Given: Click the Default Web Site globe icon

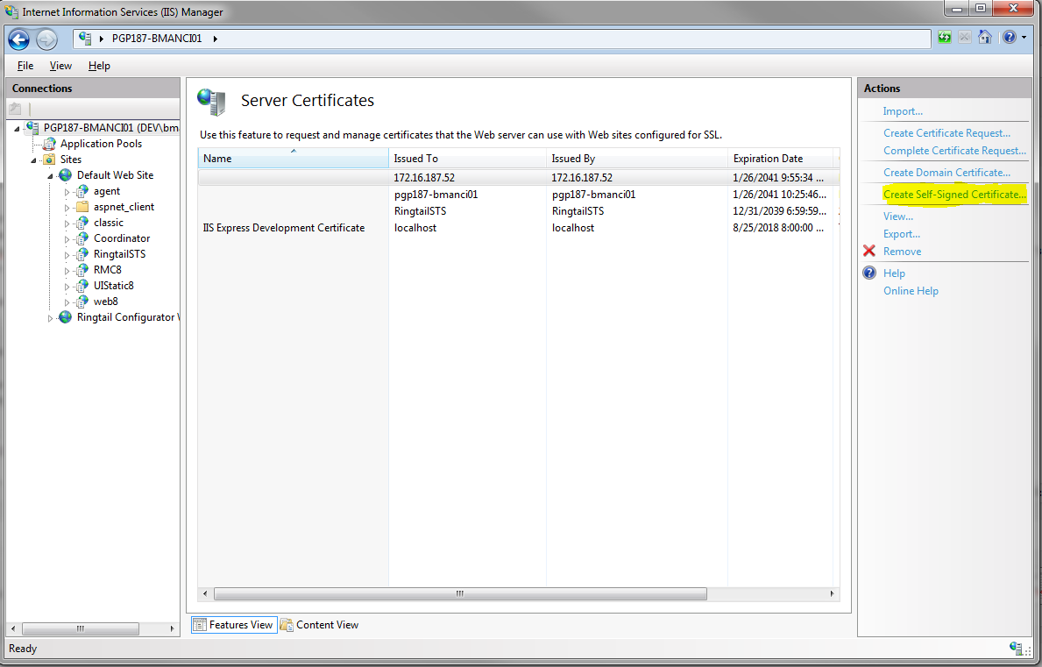Looking at the screenshot, I should tap(65, 175).
